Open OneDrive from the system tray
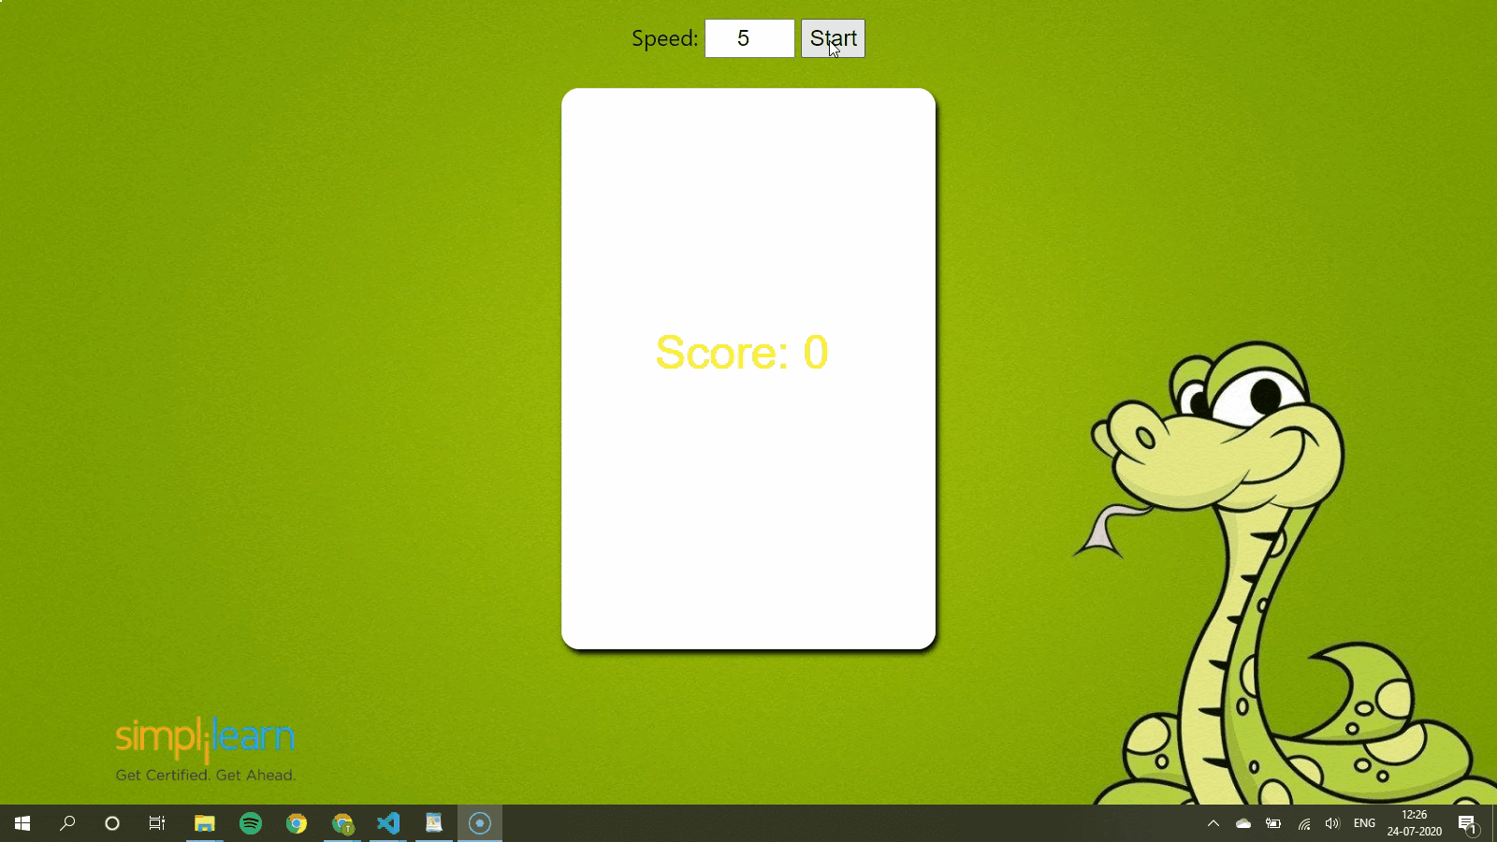Screen dimensions: 1497x842 coord(1243,823)
